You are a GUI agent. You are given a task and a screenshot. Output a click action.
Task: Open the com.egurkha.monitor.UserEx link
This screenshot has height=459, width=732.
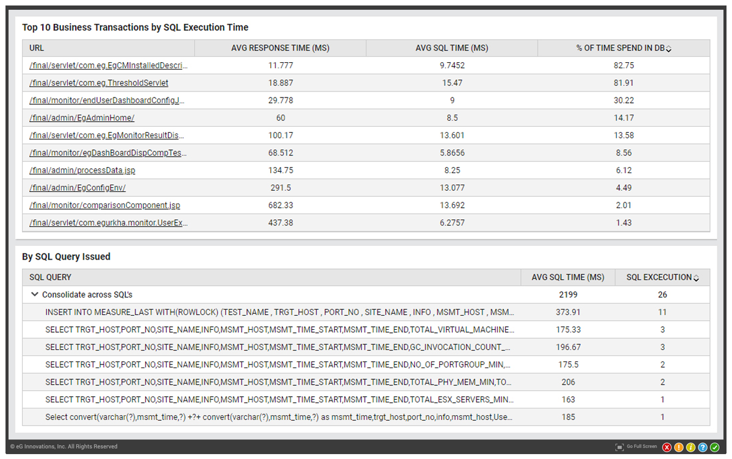click(109, 223)
